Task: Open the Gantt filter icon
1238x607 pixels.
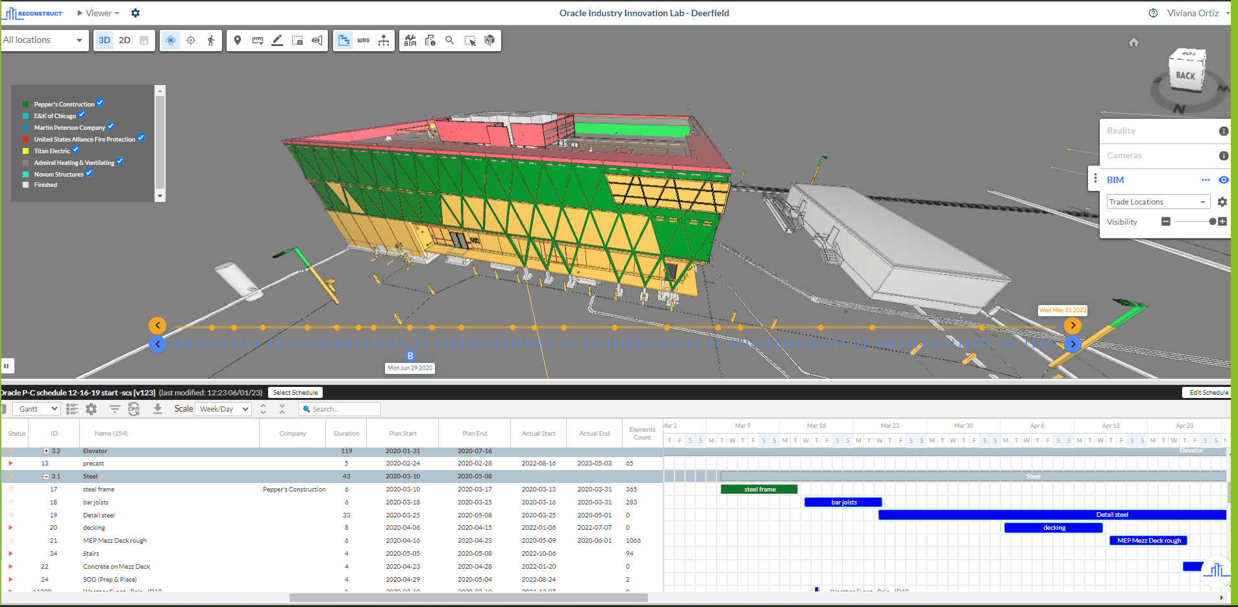Action: 115,409
